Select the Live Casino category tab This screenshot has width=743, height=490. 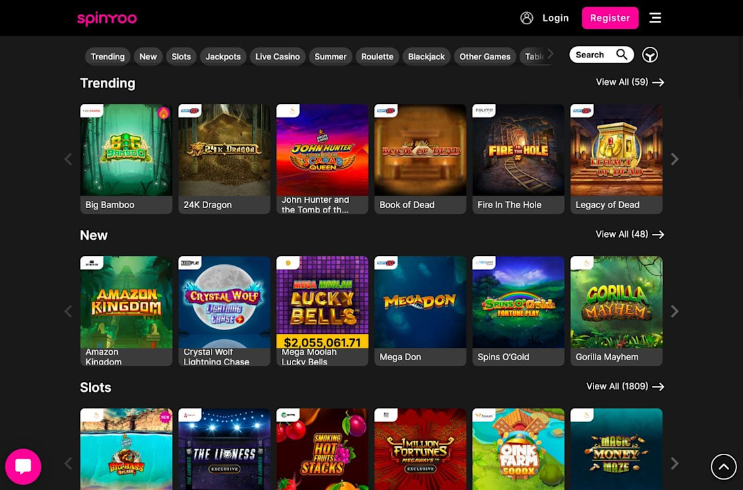click(278, 57)
